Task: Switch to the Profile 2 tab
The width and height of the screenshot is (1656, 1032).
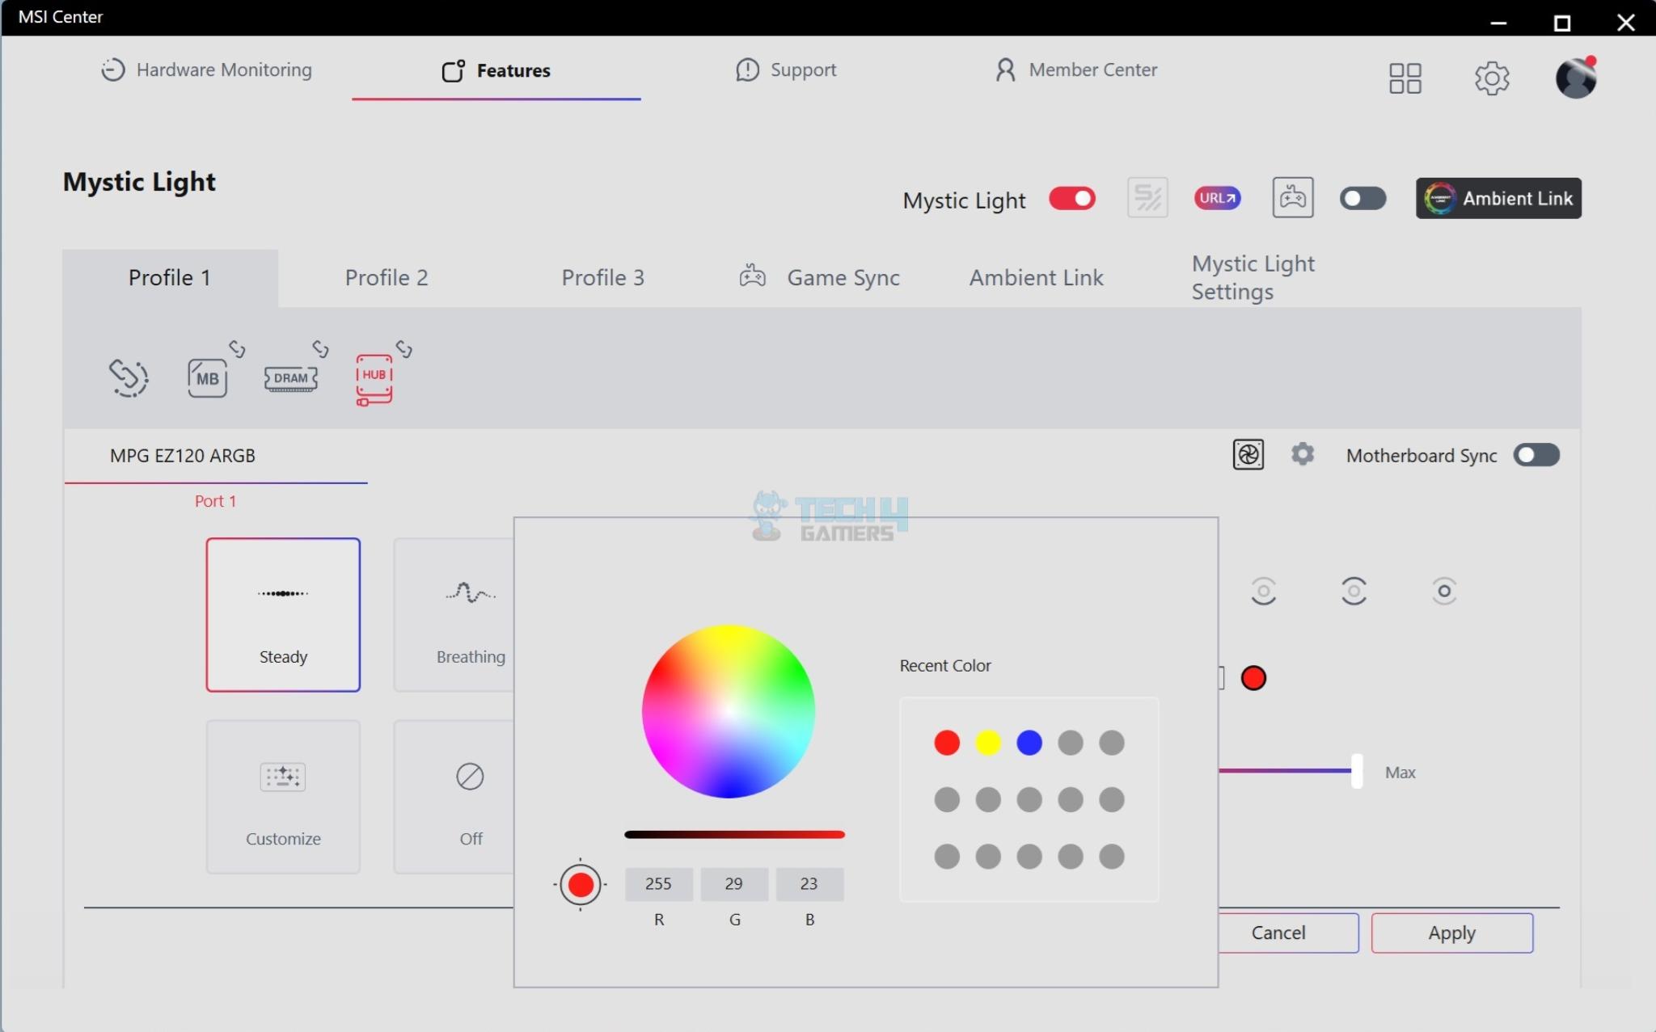Action: pos(386,278)
